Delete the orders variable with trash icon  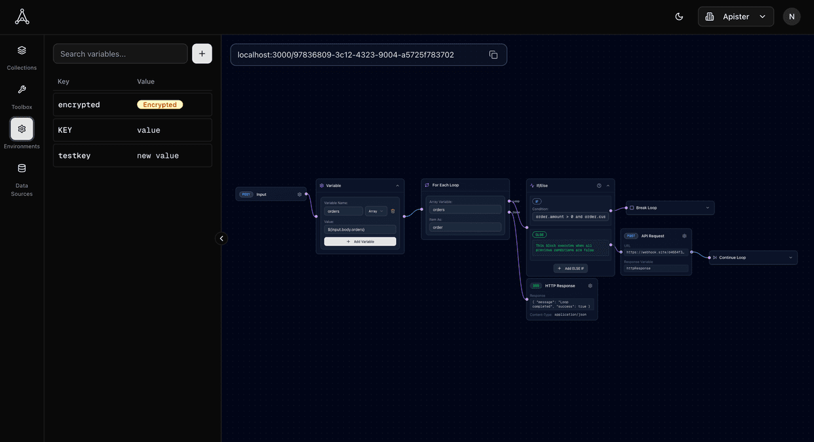pos(393,211)
